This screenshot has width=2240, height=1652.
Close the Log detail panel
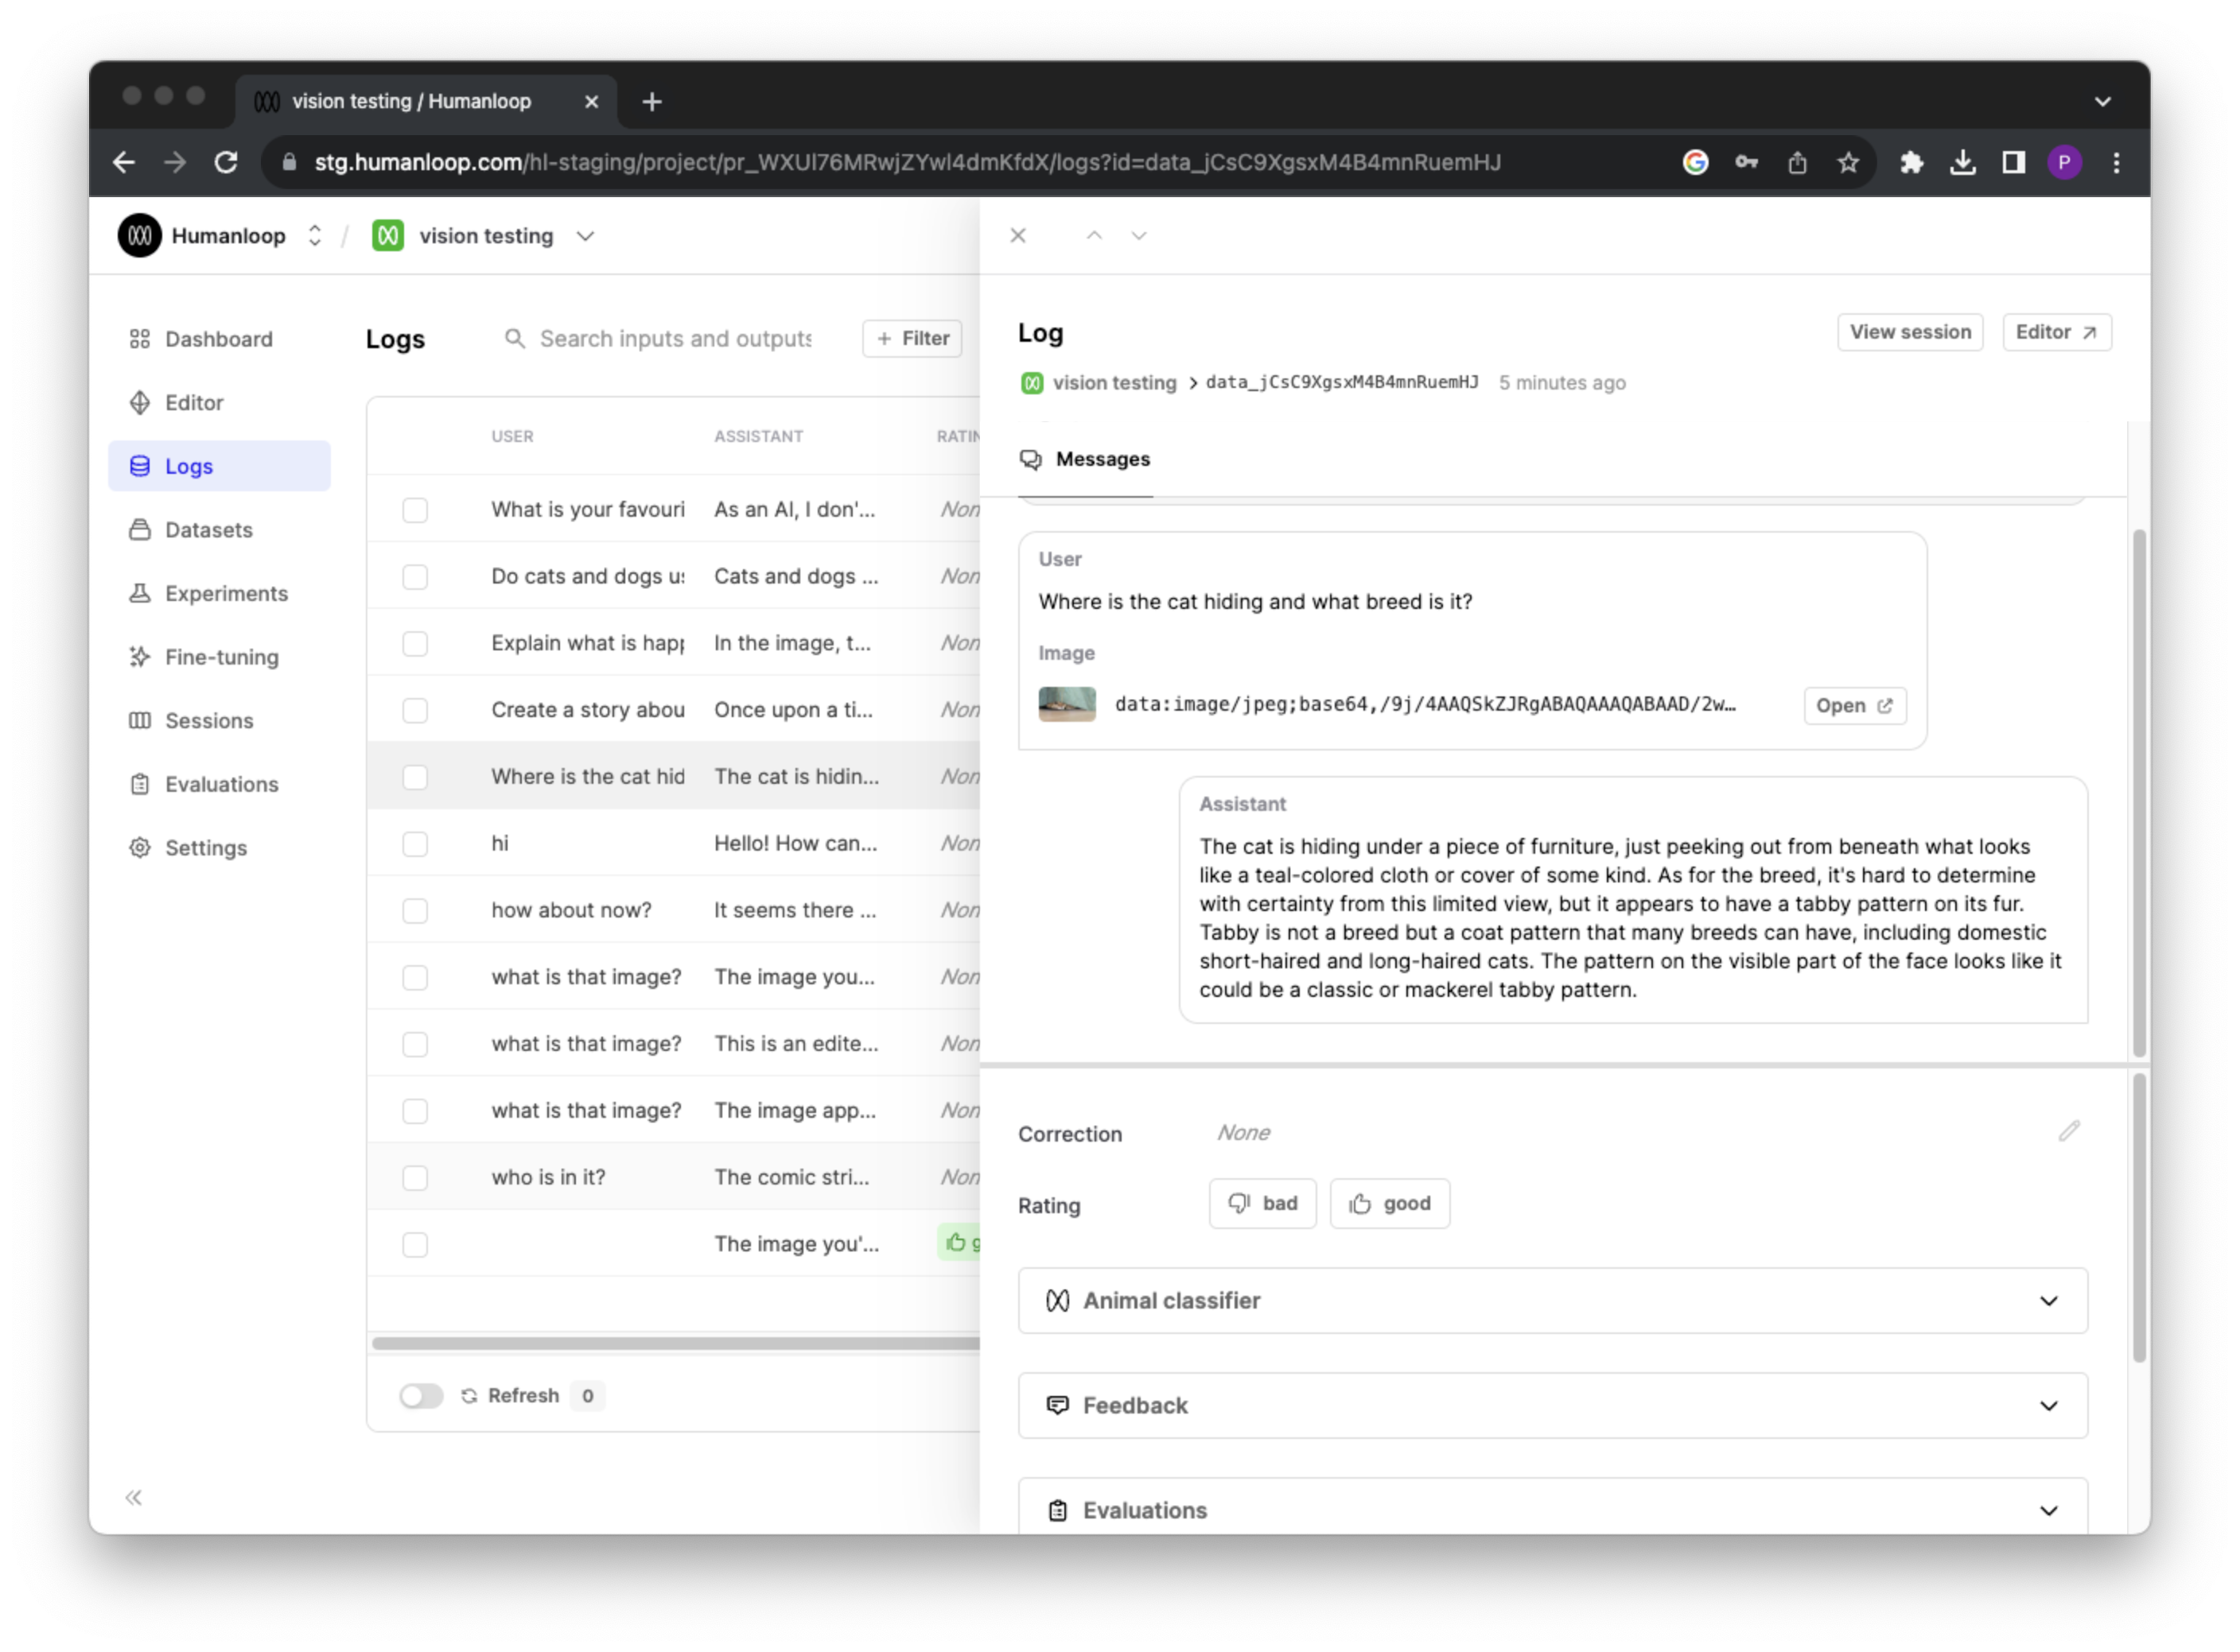(x=1018, y=236)
